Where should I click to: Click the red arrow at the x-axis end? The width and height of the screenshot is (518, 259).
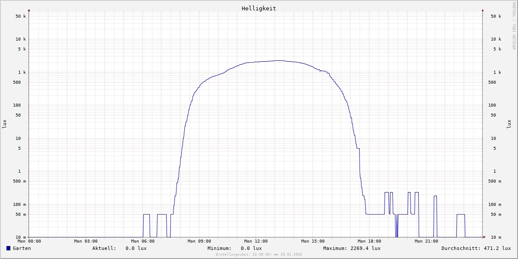[484, 237]
